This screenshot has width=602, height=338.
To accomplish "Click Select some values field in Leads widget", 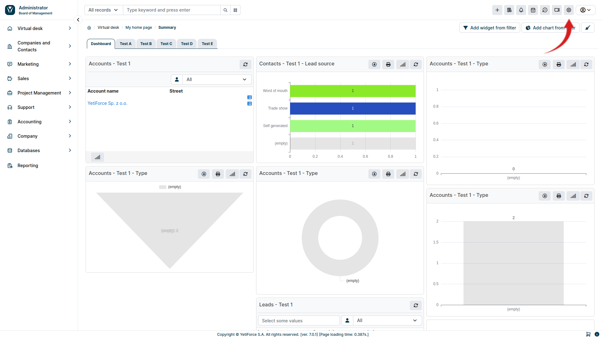I will [299, 320].
